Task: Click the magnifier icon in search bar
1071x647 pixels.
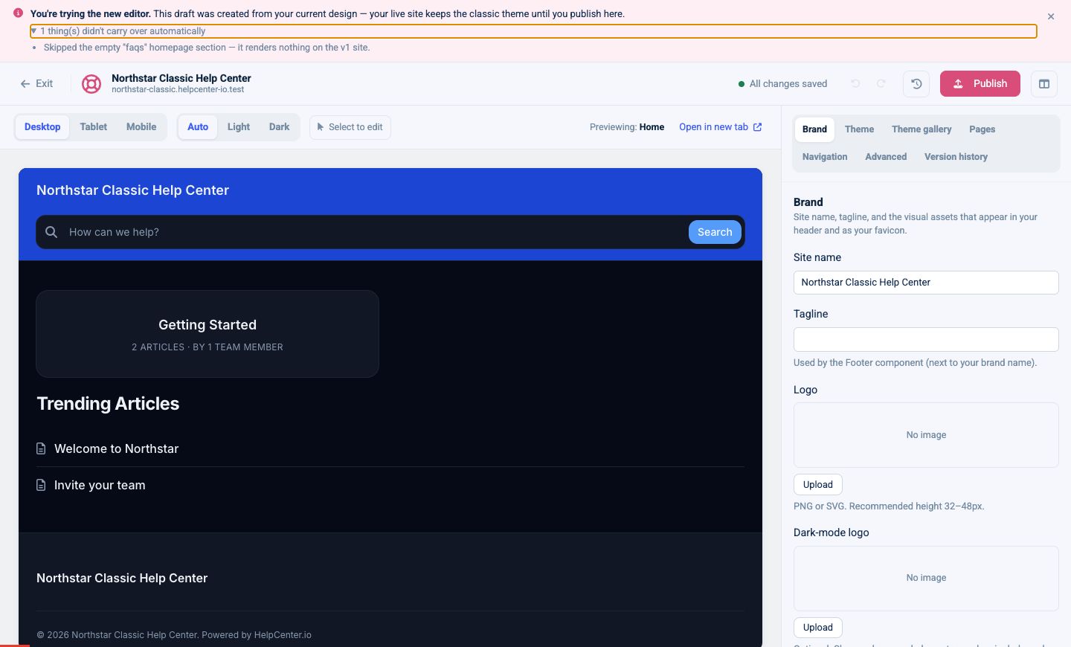Action: [51, 232]
